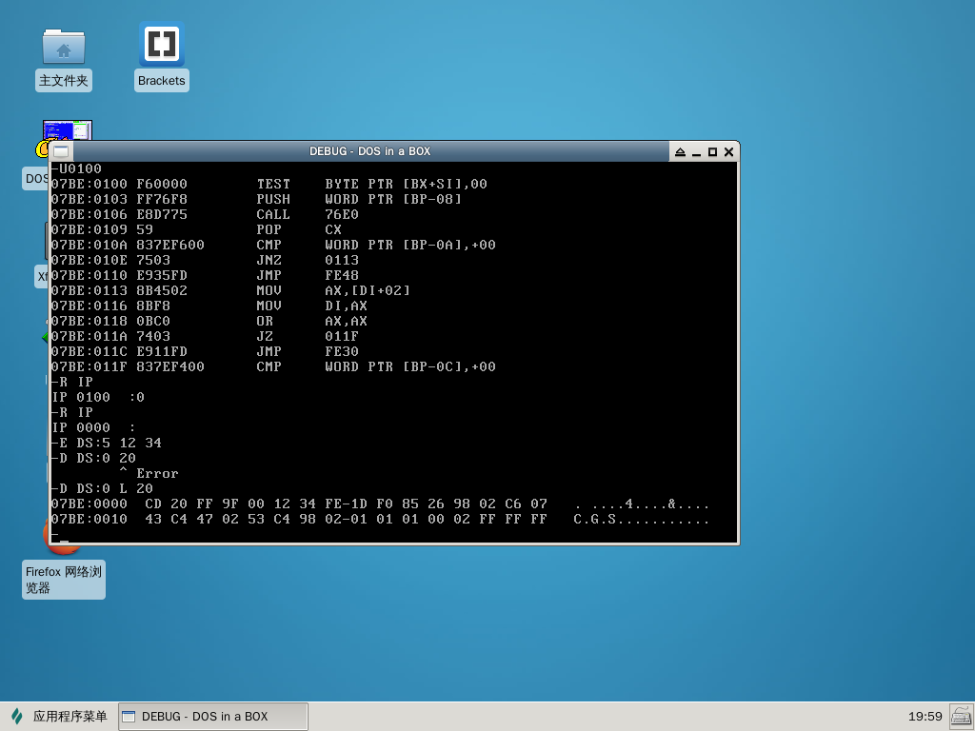975x731 pixels.
Task: Minimize the DEBUG - DOS in a BOX window
Action: [696, 152]
